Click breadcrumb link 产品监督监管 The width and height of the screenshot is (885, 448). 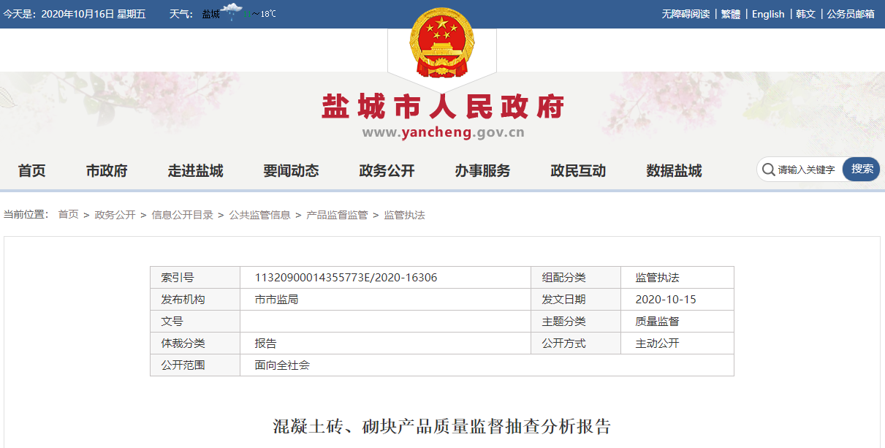pyautogui.click(x=337, y=215)
